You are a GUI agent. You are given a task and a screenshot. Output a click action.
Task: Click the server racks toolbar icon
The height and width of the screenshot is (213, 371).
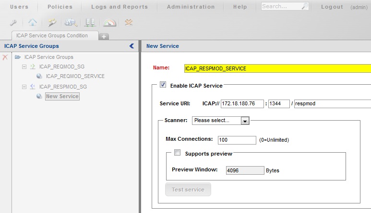[89, 22]
